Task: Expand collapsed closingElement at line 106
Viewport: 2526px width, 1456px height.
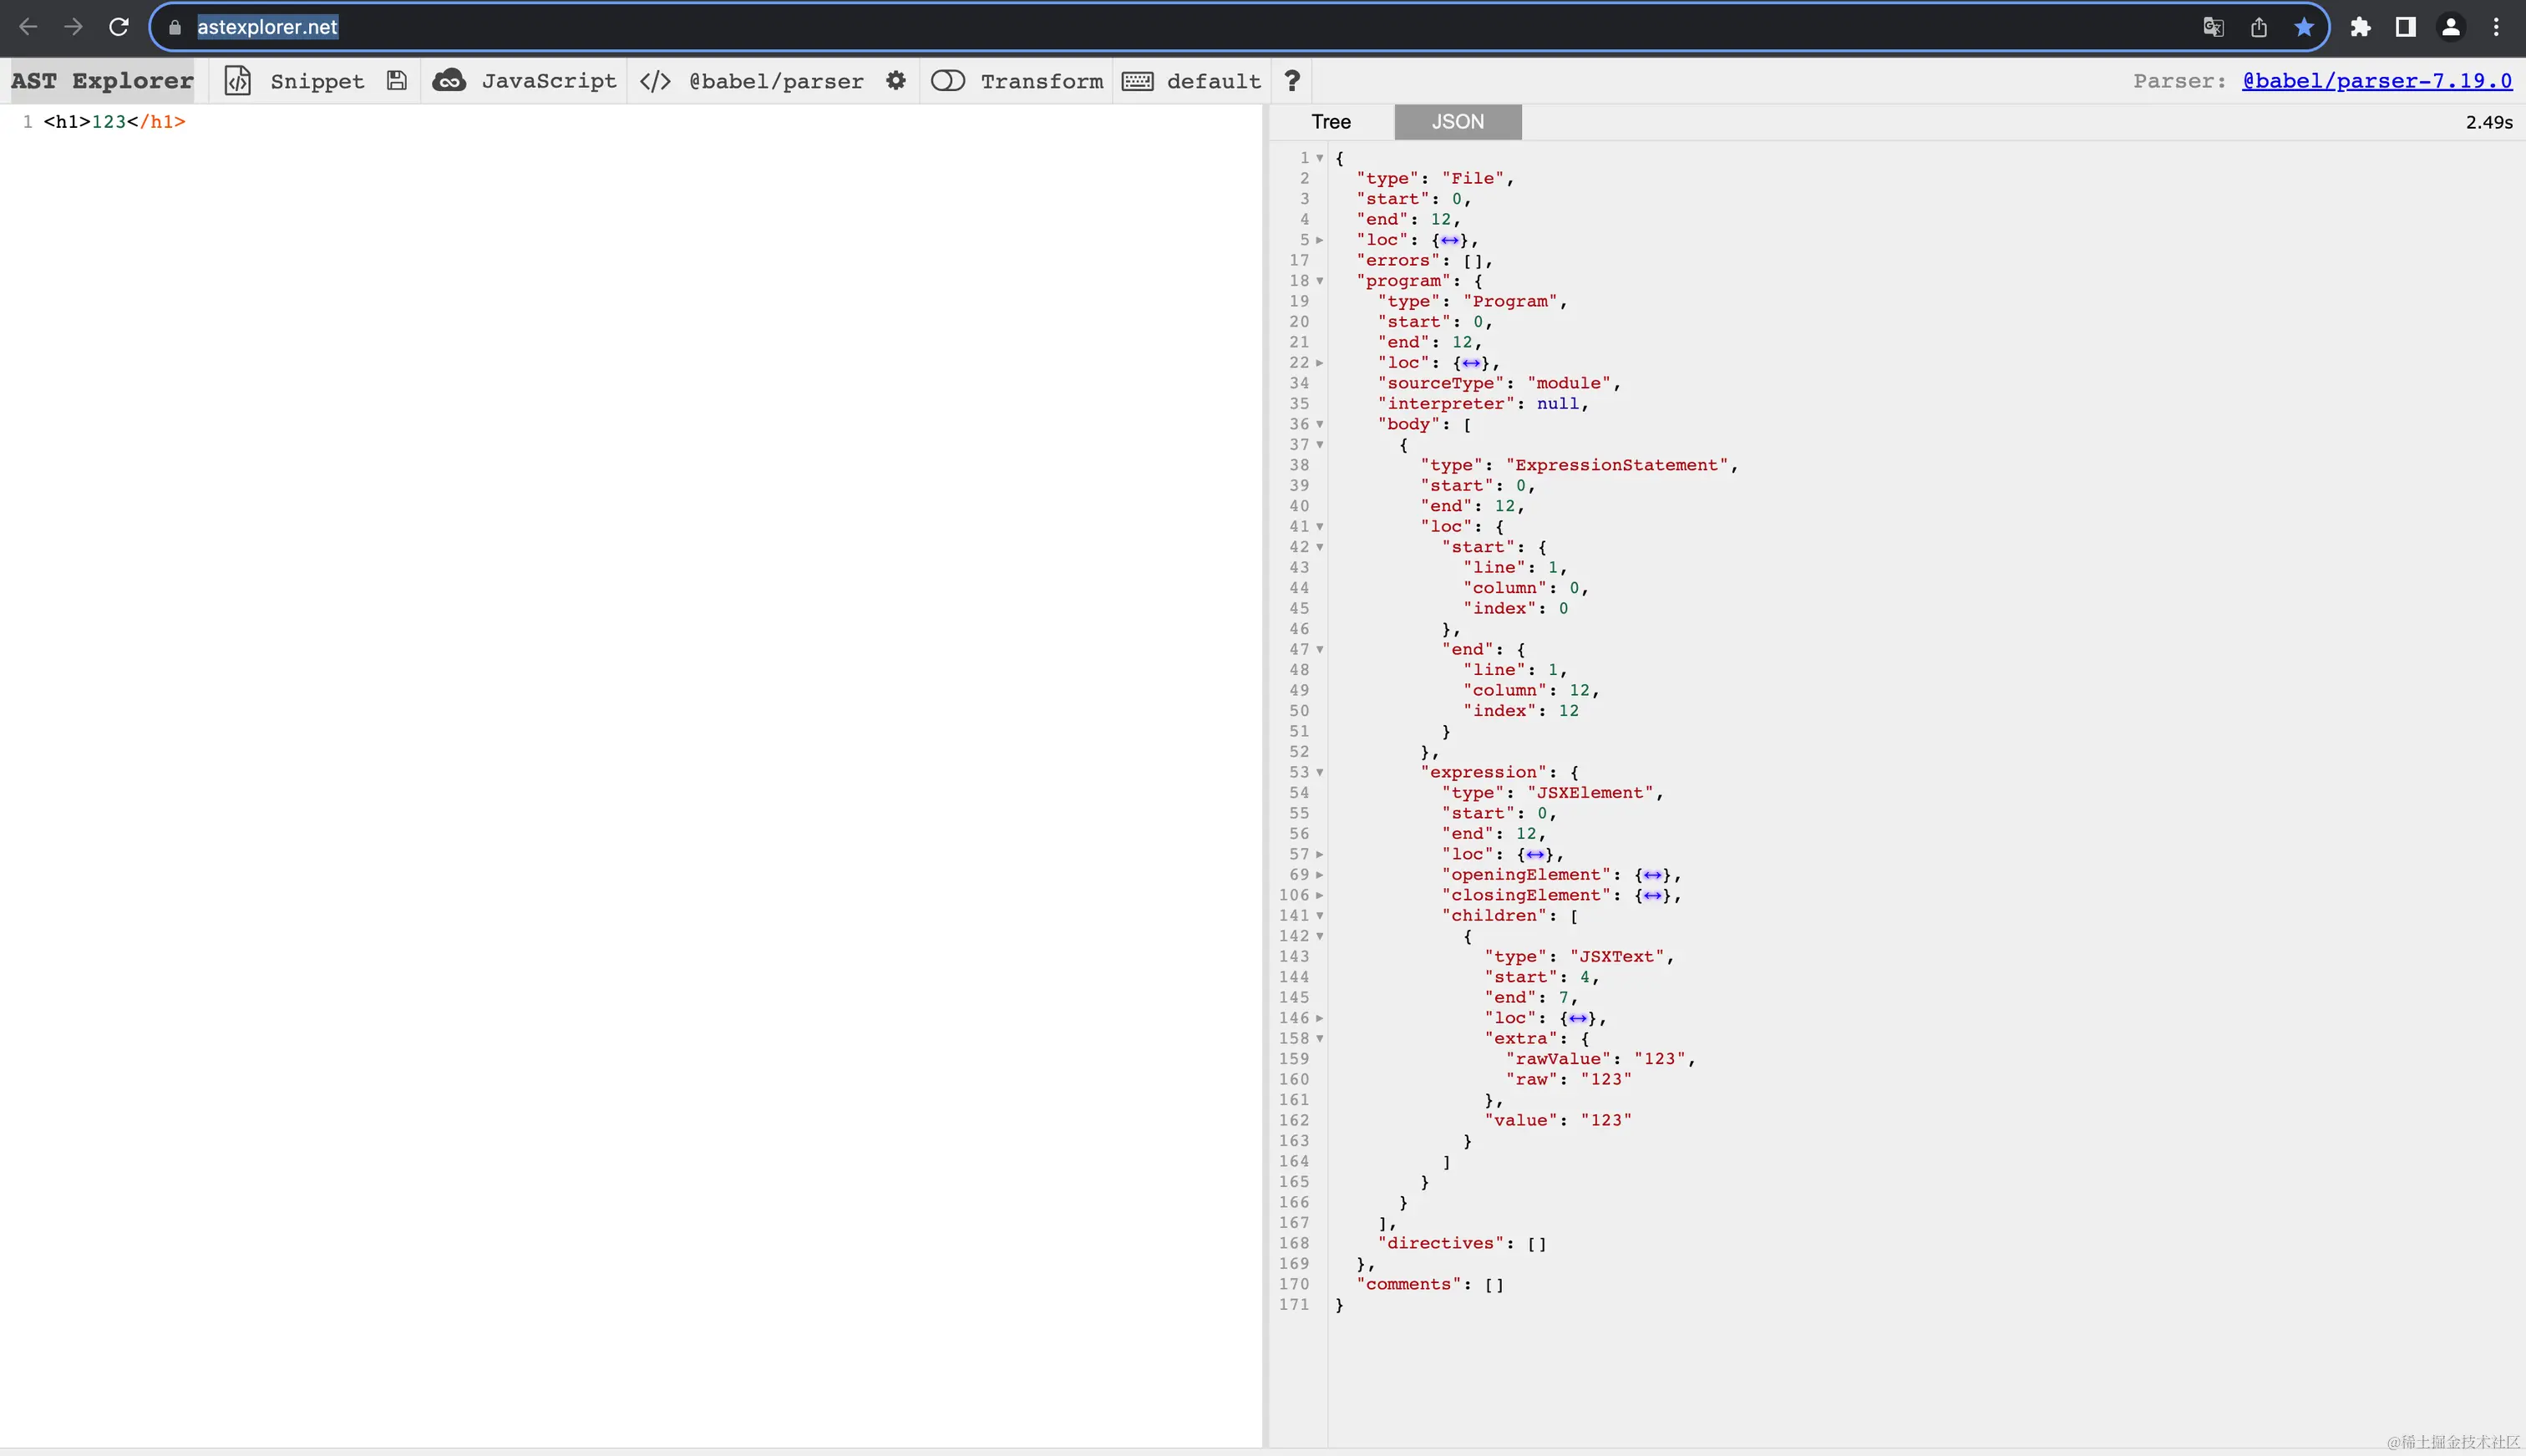Action: coord(1319,896)
